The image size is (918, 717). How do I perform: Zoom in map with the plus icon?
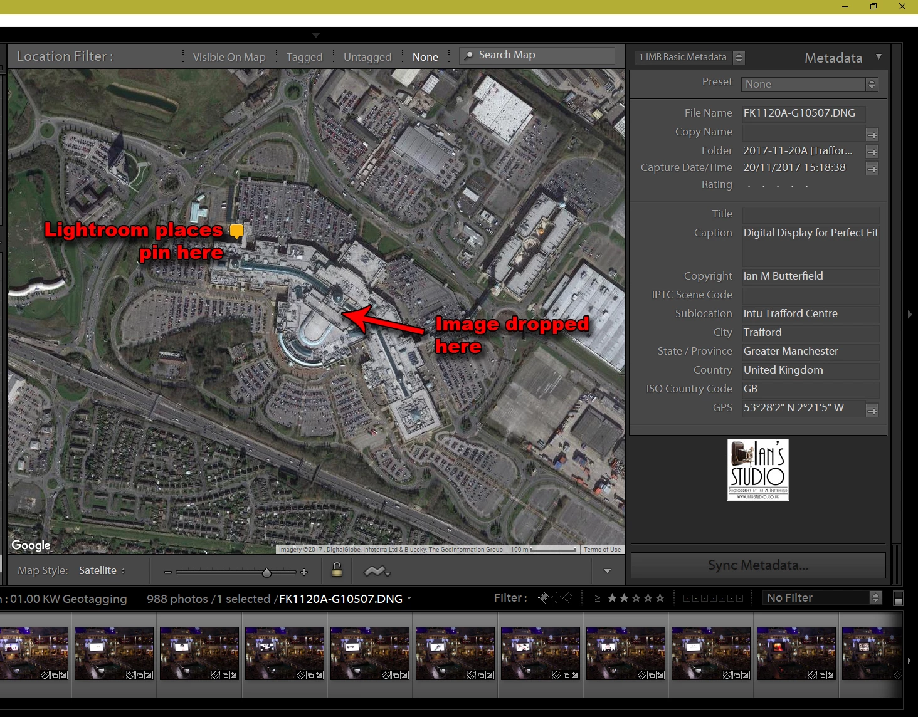[304, 572]
